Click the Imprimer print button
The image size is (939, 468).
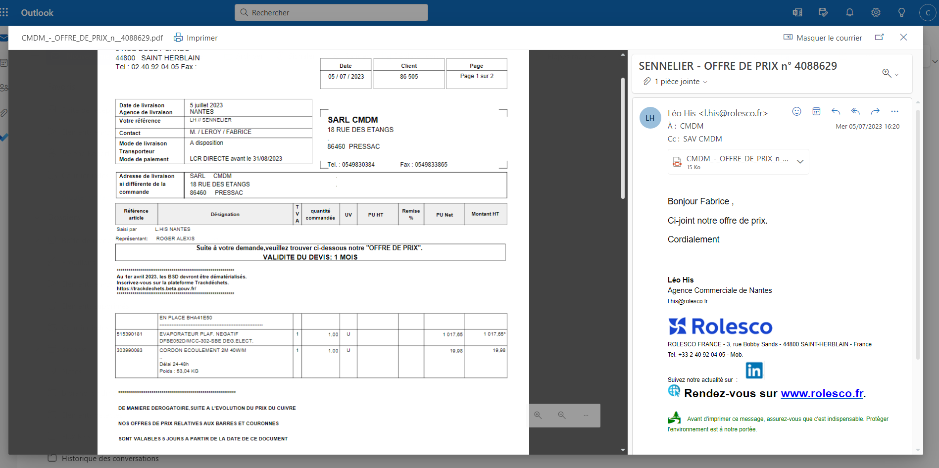pos(196,38)
